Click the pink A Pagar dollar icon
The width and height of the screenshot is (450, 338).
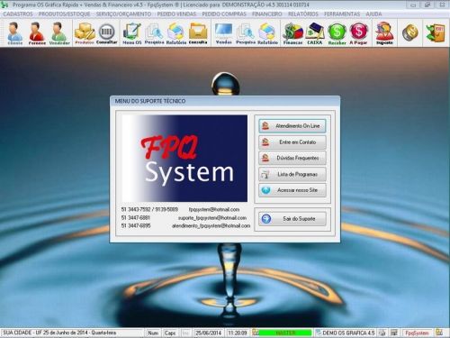[x=358, y=33]
